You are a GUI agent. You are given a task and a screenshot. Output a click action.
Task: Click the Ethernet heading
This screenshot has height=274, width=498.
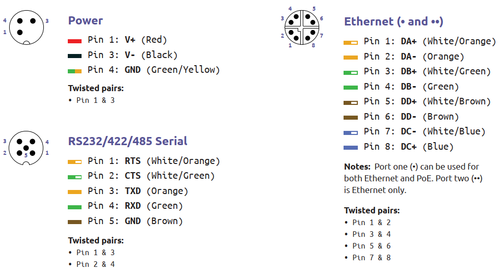coord(394,21)
